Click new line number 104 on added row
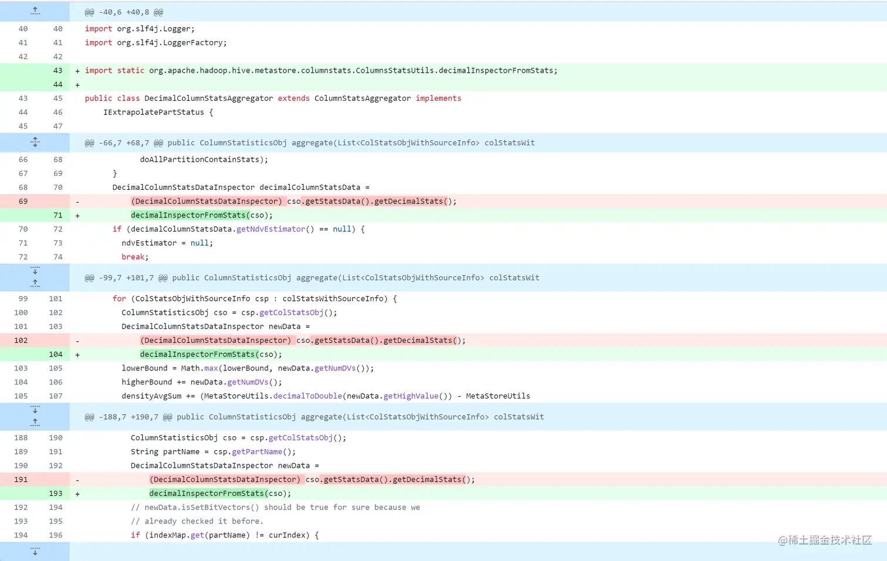The height and width of the screenshot is (561, 887). (56, 355)
